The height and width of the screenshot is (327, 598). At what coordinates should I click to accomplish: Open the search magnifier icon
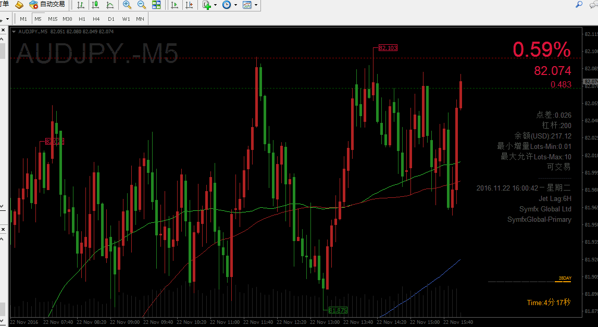pos(579,5)
